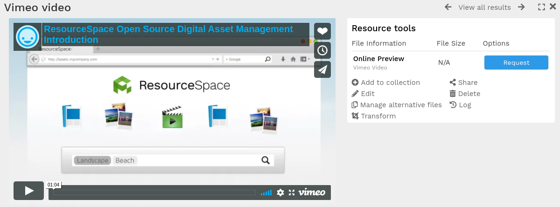This screenshot has height=207, width=560.
Task: Click the Options column header
Action: click(x=496, y=43)
